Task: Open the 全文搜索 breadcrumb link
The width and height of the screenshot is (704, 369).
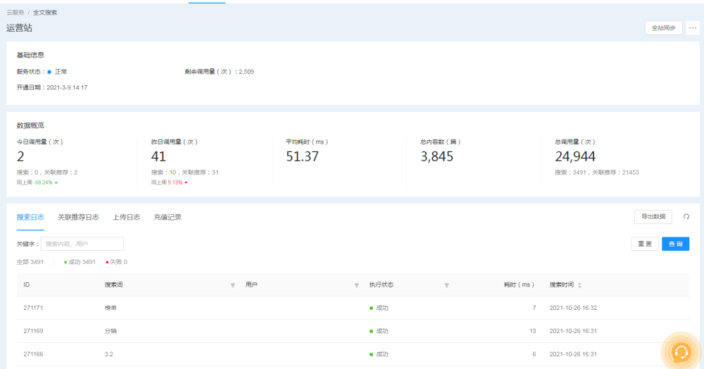Action: 45,13
